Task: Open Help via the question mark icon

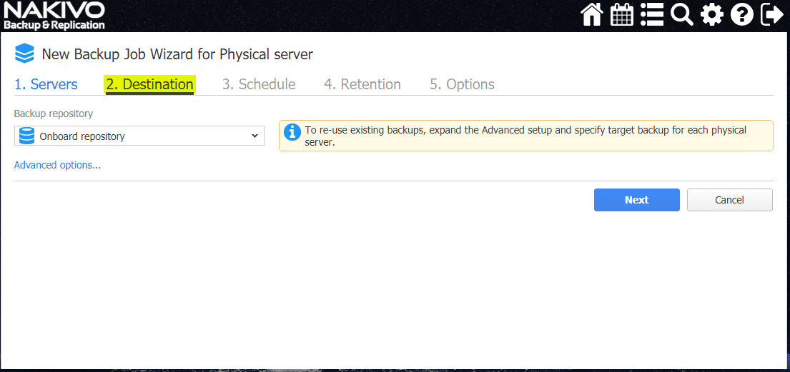Action: coord(741,15)
